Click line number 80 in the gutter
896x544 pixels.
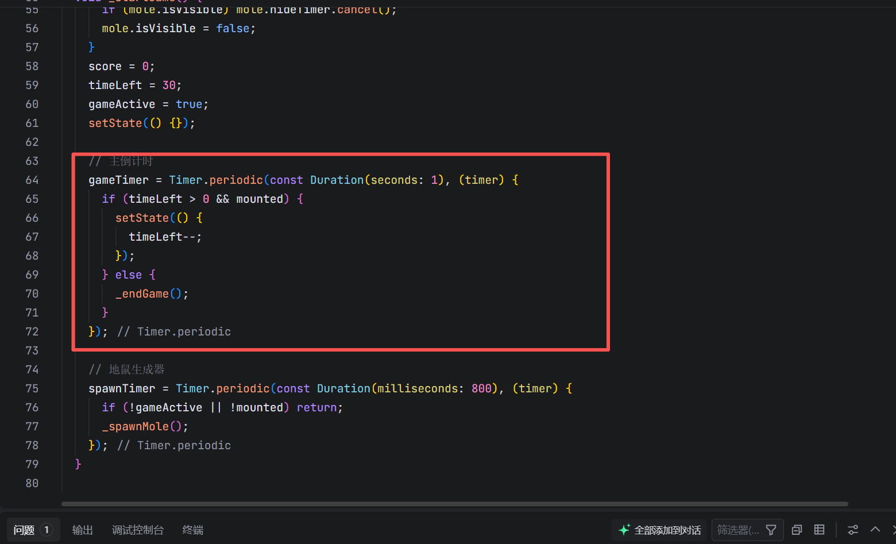click(x=32, y=483)
